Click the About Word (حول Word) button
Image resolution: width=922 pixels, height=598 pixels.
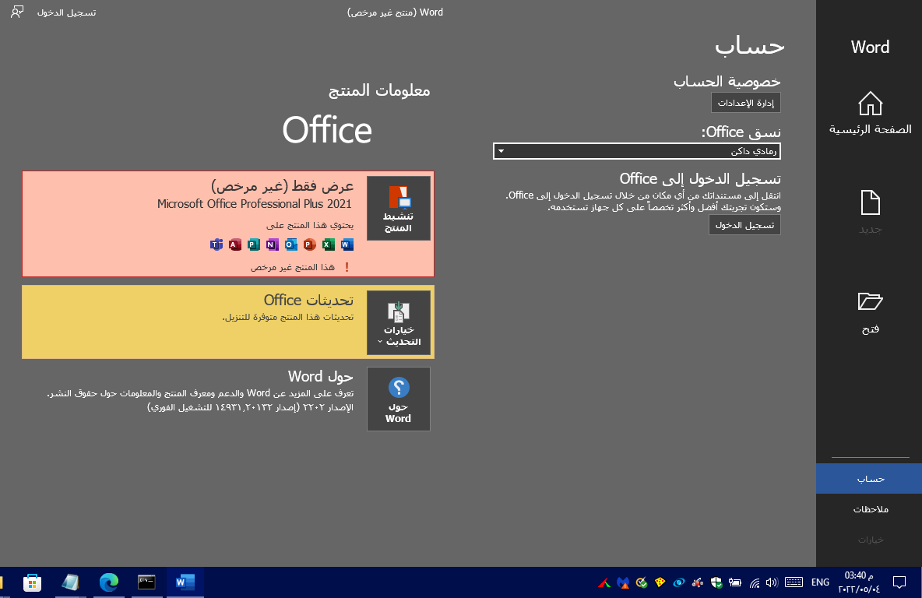tap(399, 399)
